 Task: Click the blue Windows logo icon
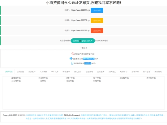coord(71,58)
